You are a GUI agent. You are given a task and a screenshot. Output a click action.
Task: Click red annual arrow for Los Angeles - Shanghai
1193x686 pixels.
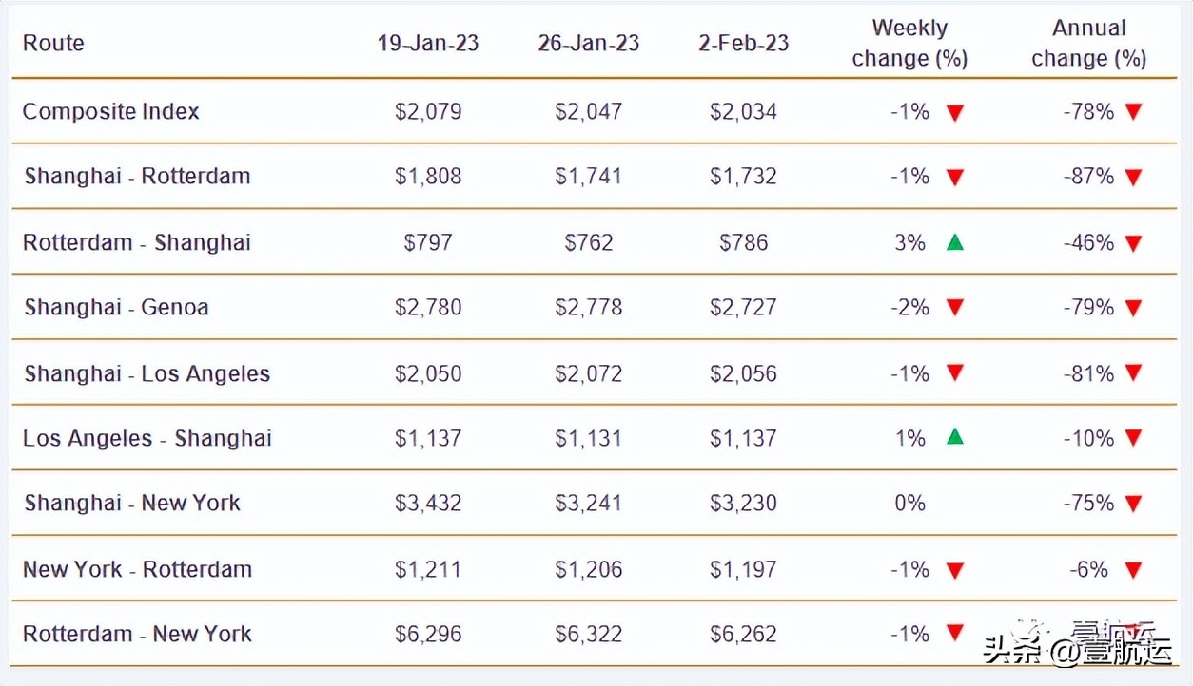pos(1133,439)
